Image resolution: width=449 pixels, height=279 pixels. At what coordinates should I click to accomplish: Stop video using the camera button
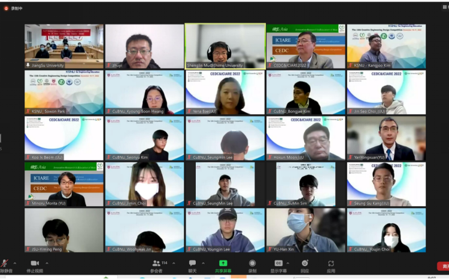coord(35,263)
